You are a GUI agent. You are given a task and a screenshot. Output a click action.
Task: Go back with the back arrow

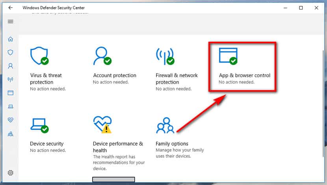[x=10, y=8]
